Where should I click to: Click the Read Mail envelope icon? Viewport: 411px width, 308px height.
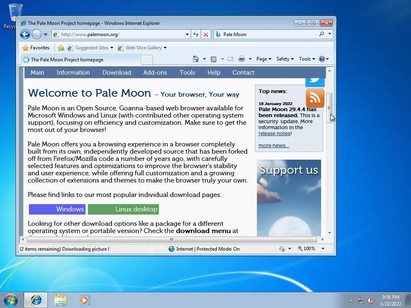click(x=230, y=59)
